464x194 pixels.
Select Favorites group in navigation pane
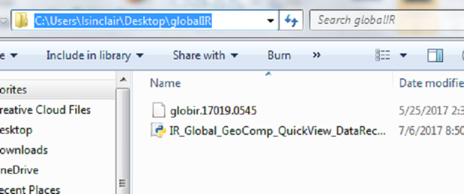click(14, 90)
